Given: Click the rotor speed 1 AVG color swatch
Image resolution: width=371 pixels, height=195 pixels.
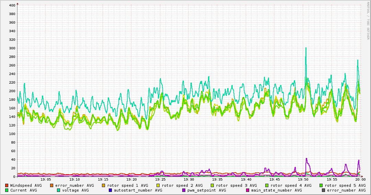Looking at the screenshot, I should (x=104, y=185).
